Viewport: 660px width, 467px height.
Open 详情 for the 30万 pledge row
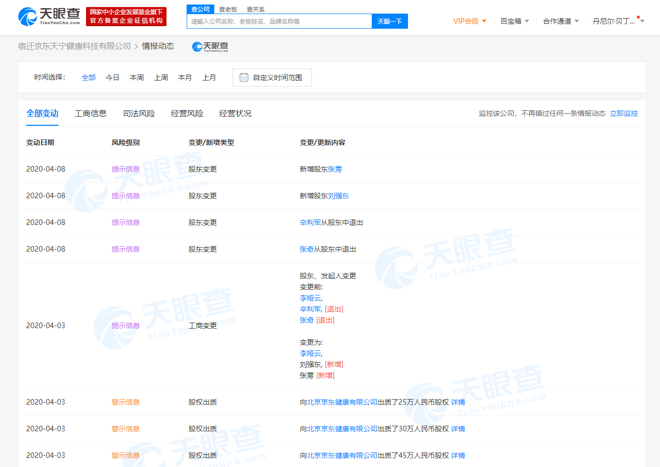[458, 429]
